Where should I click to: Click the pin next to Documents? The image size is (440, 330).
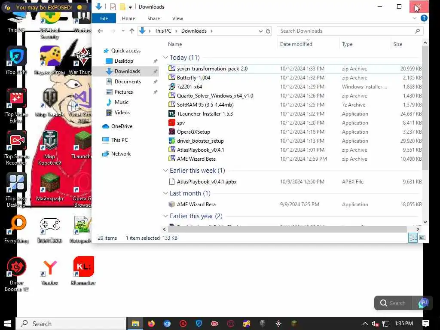point(155,82)
